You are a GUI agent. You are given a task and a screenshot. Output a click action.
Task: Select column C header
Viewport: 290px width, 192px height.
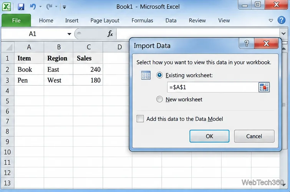tap(88, 47)
